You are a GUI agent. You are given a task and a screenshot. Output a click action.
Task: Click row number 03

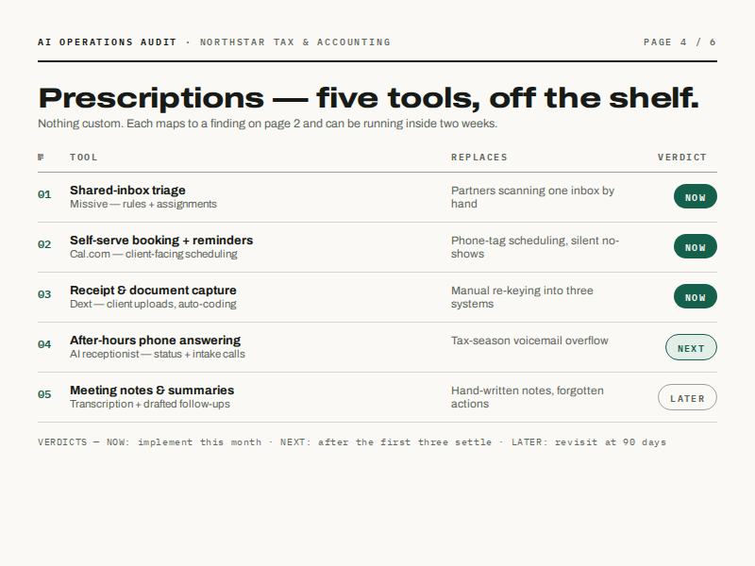44,294
